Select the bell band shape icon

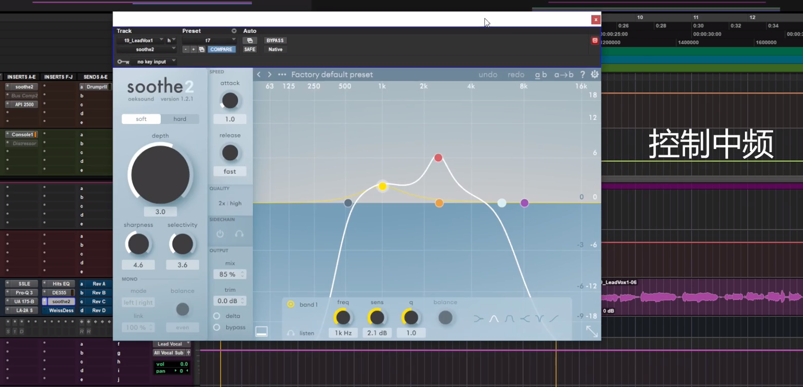pyautogui.click(x=494, y=319)
